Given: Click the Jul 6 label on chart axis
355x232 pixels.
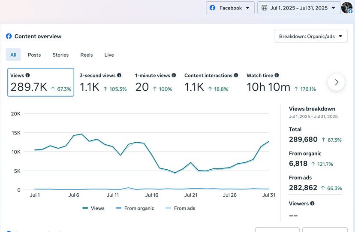Looking at the screenshot, I should pyautogui.click(x=74, y=195).
